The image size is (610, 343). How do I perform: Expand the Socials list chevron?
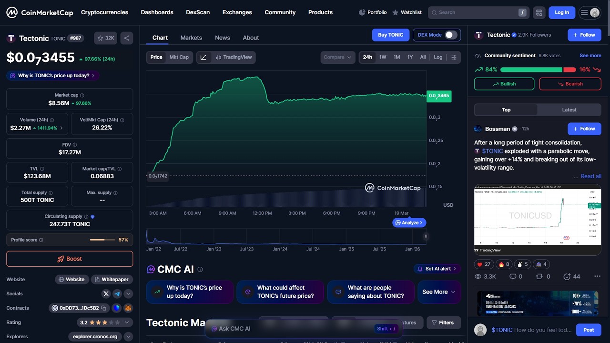click(128, 294)
